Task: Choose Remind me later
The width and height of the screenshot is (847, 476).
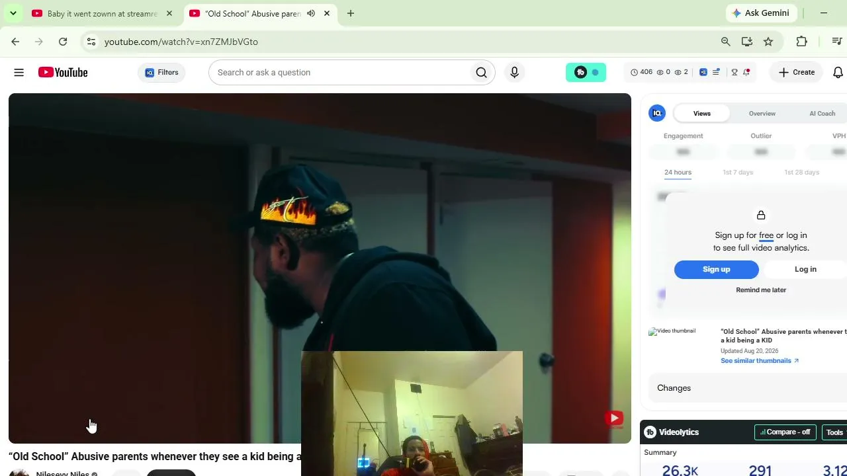Action: pyautogui.click(x=761, y=290)
